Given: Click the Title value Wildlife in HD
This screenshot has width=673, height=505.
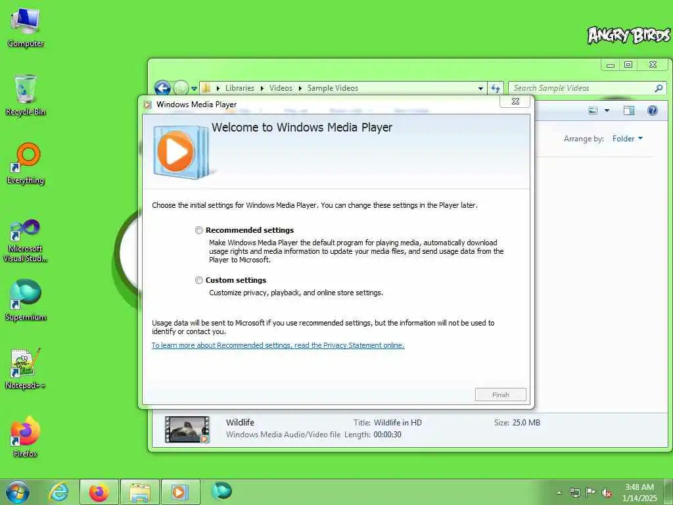Looking at the screenshot, I should coord(398,423).
